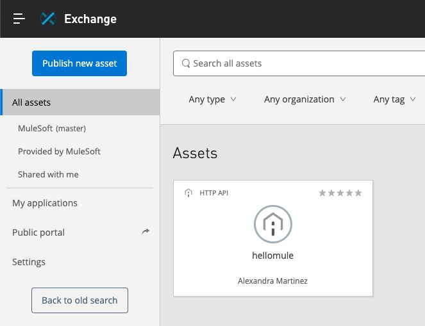Open the hamburger navigation menu
The image size is (425, 326).
[x=19, y=19]
